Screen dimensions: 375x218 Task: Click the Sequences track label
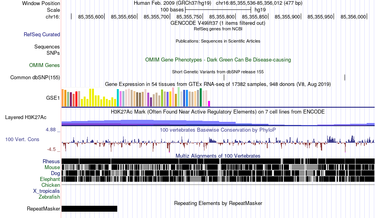(x=47, y=47)
